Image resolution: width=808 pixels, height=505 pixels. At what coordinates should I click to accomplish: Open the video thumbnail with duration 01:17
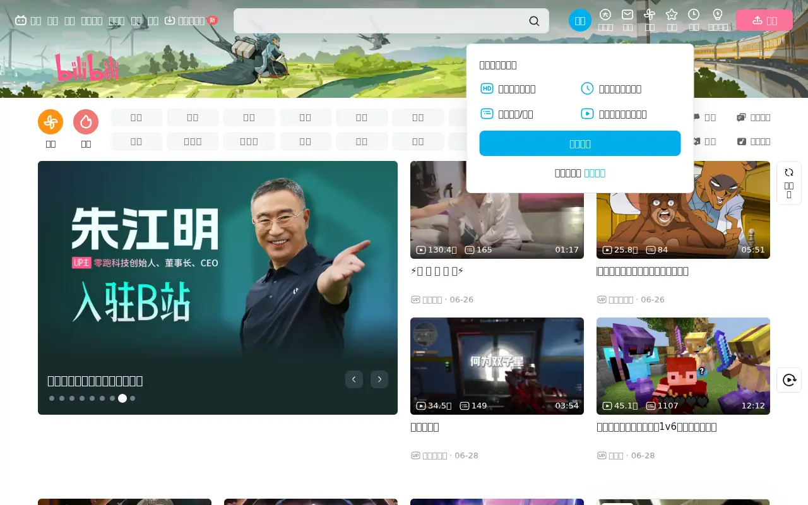497,210
